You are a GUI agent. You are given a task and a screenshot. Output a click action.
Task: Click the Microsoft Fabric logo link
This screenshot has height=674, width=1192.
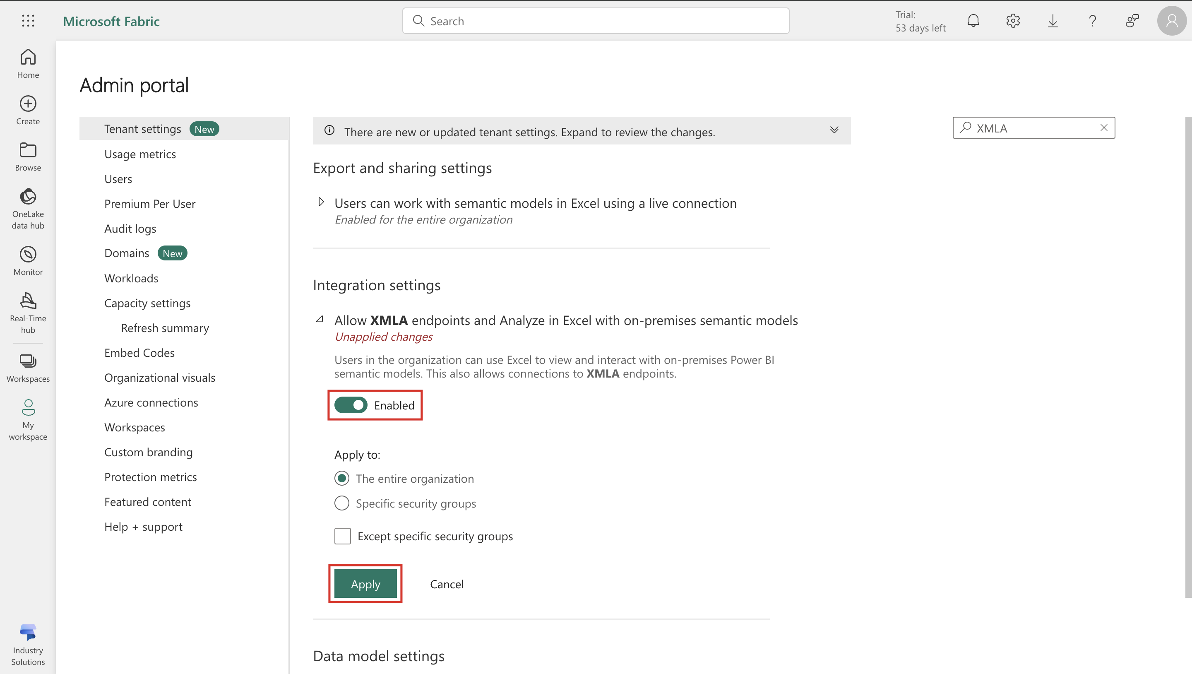pyautogui.click(x=111, y=21)
